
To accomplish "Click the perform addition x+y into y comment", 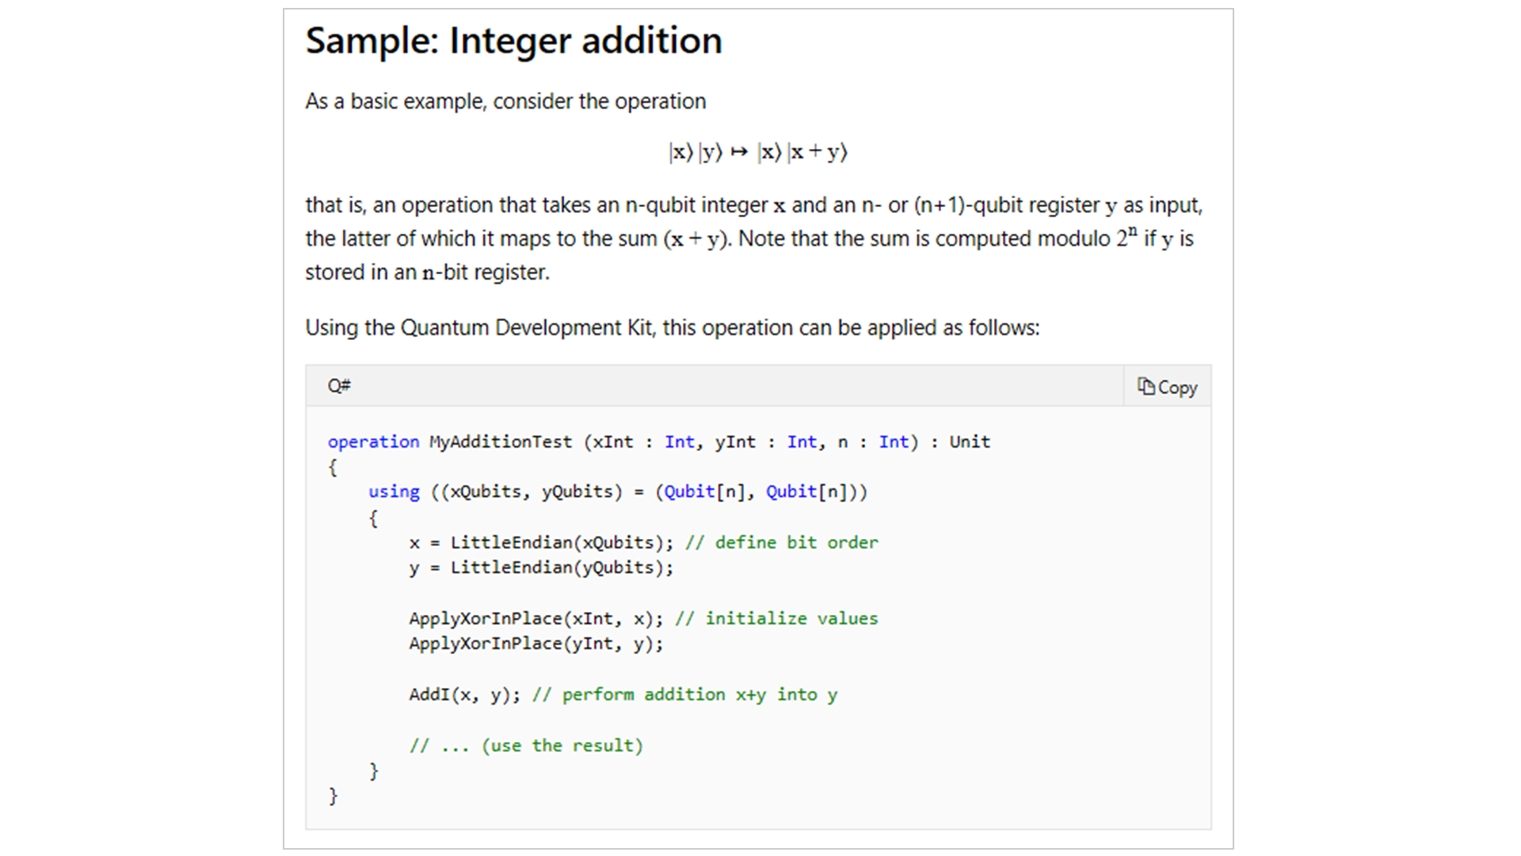I will [684, 694].
